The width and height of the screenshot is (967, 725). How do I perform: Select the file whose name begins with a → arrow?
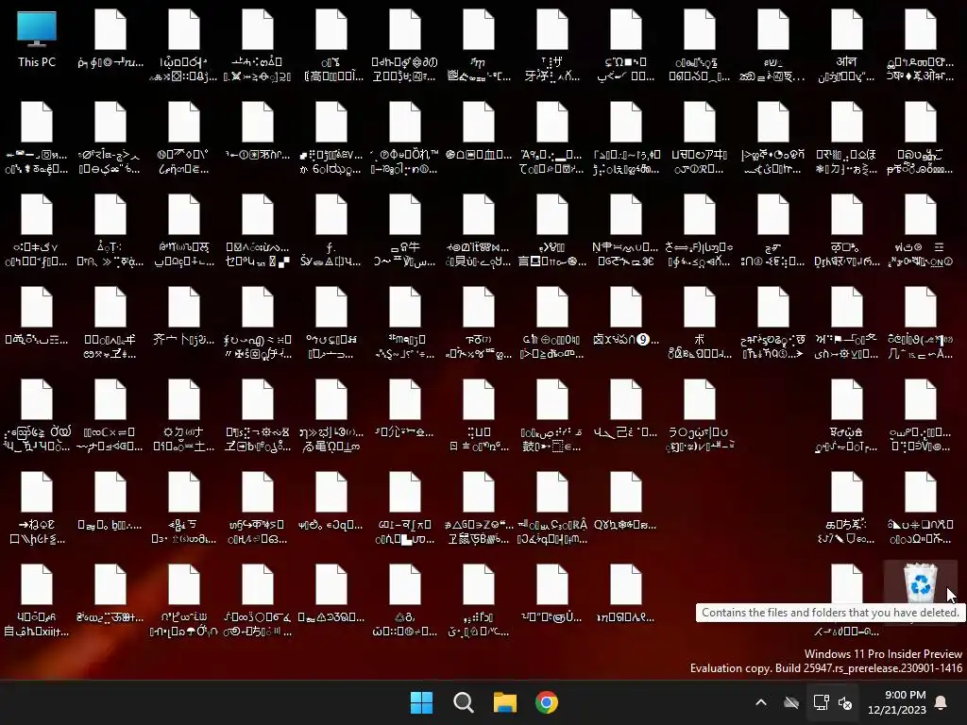(x=37, y=509)
